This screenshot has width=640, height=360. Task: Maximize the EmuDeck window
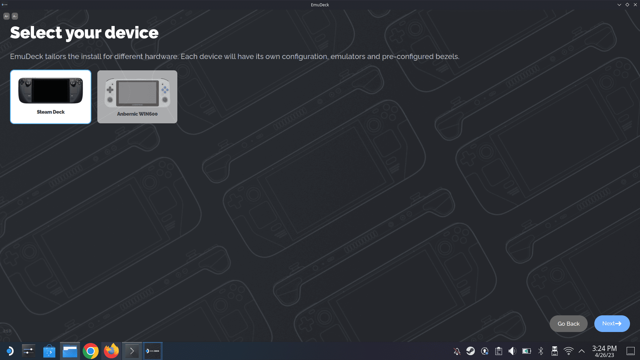click(x=627, y=5)
